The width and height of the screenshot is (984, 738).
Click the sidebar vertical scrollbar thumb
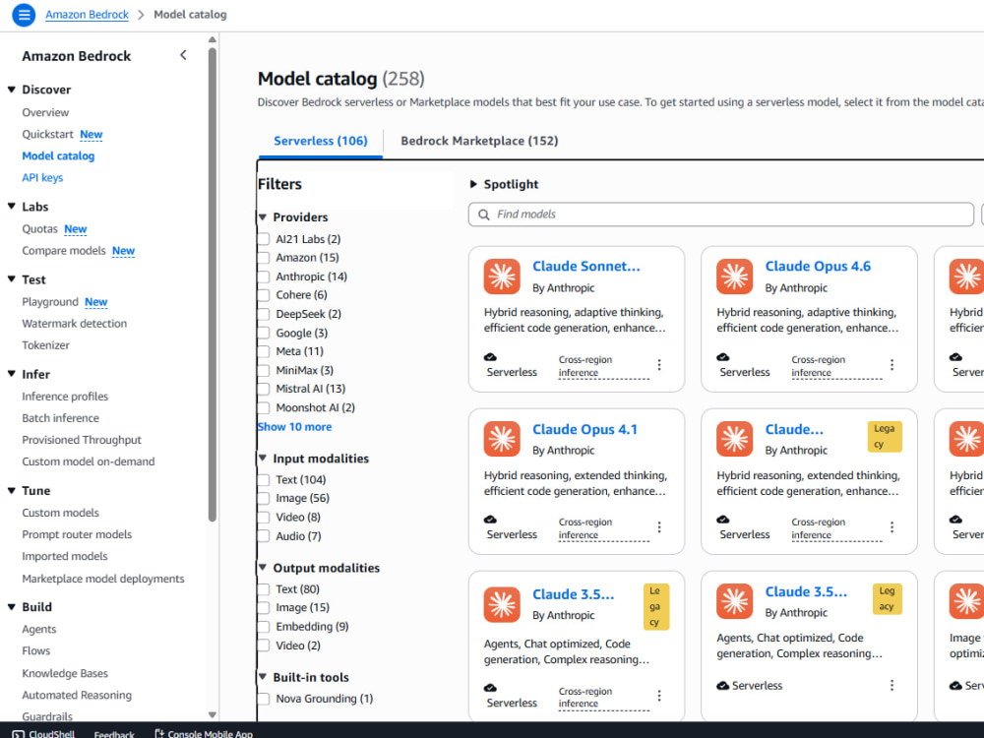click(x=213, y=284)
